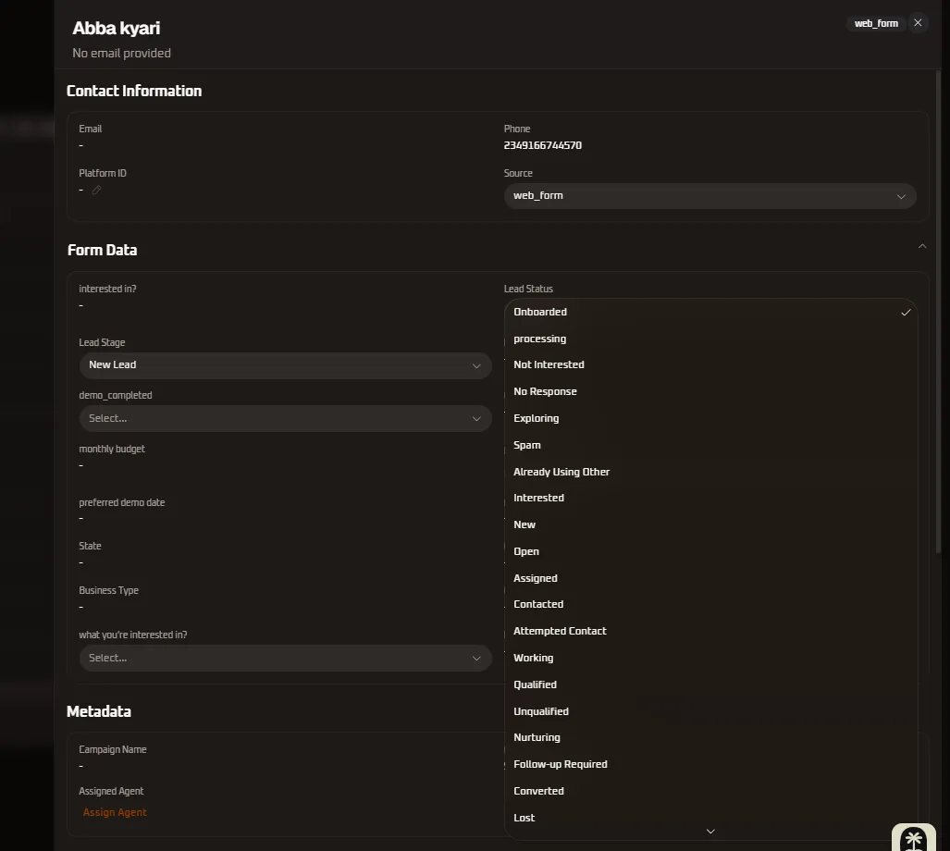Screen dimensions: 950x851
Task: Click the Business Type label
Action: pyautogui.click(x=109, y=590)
